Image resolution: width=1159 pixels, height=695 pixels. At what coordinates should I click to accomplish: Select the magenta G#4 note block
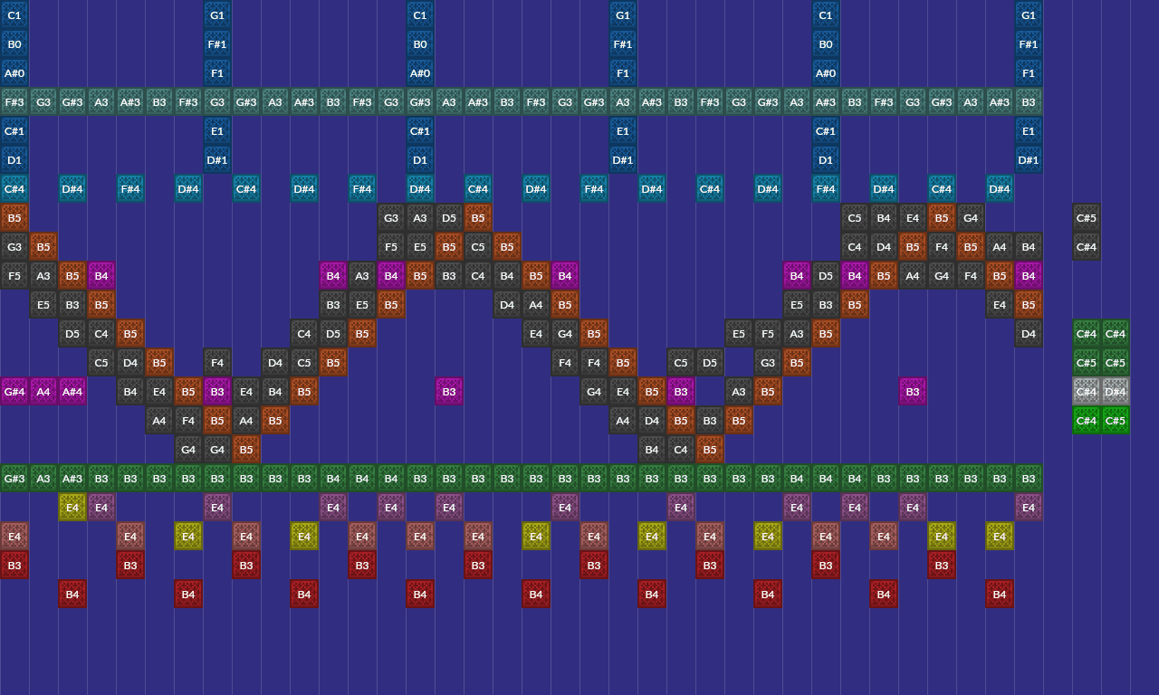[x=14, y=392]
